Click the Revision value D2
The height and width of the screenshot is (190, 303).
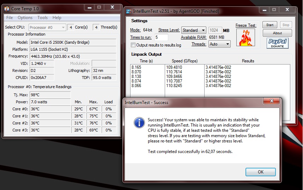coord(42,71)
